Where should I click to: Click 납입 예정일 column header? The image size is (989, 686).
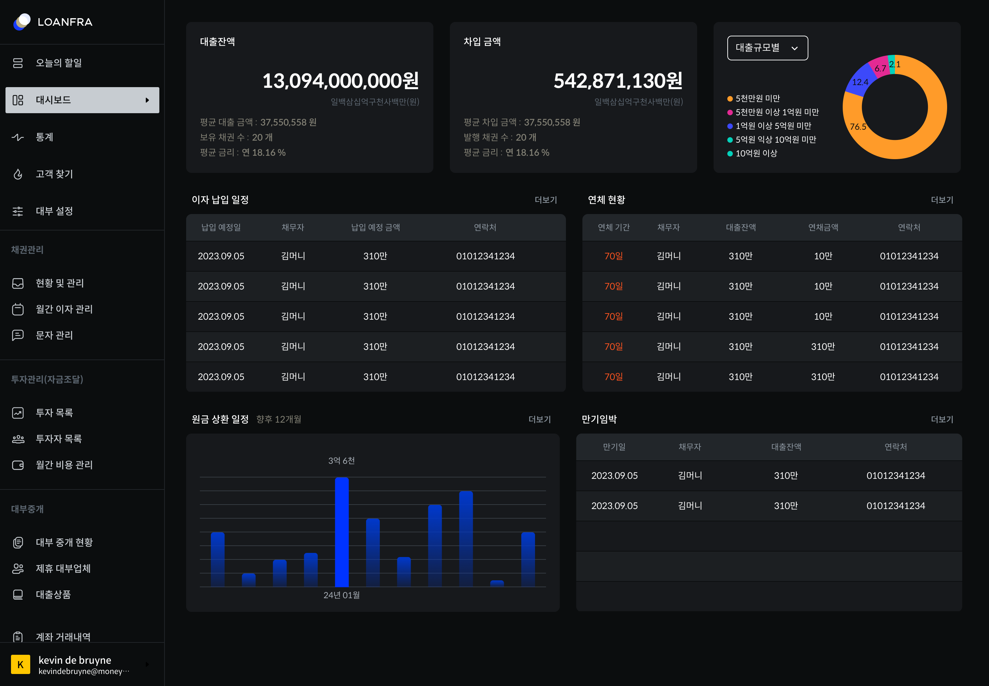pos(221,227)
